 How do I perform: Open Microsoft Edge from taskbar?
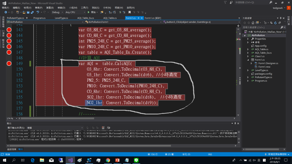tap(33, 160)
